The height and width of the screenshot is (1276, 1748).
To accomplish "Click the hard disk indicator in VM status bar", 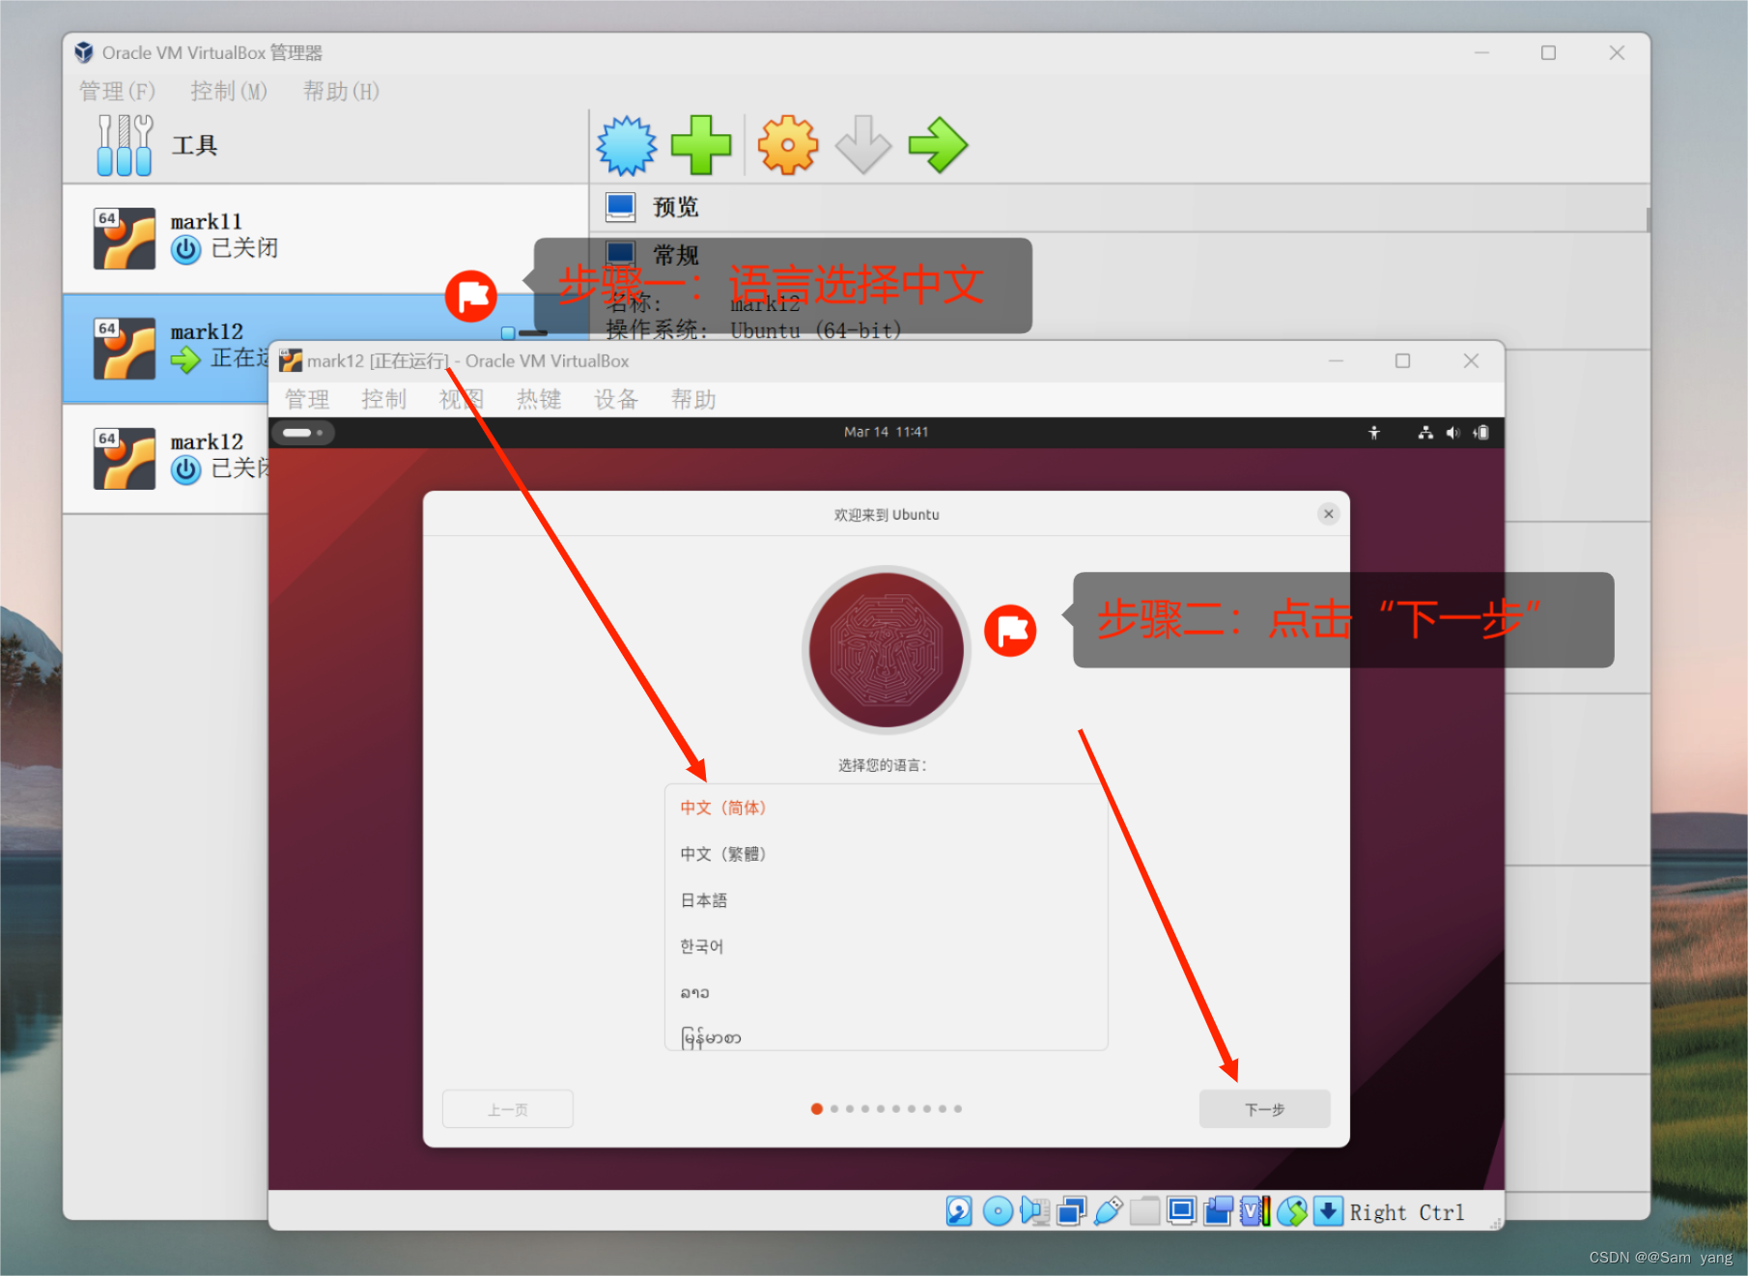I will coord(959,1211).
